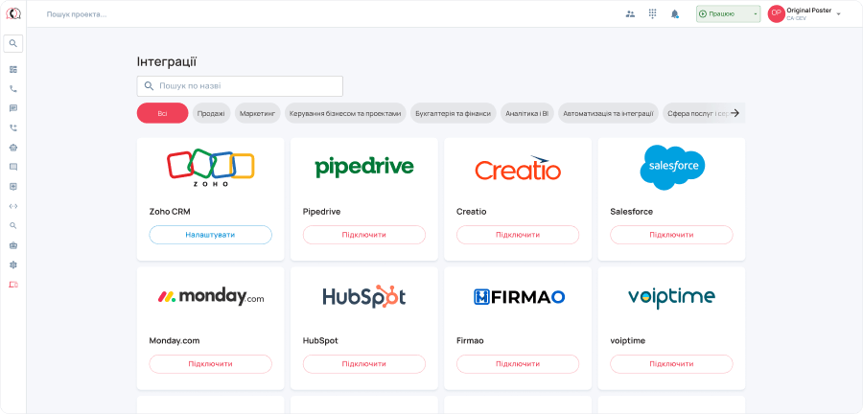Select the Керування бізнесом та проектами filter
This screenshot has height=414, width=863.
345,113
